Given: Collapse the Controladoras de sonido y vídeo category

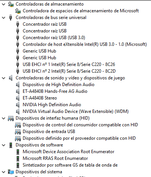Looking at the screenshot, I should coord(4,78).
